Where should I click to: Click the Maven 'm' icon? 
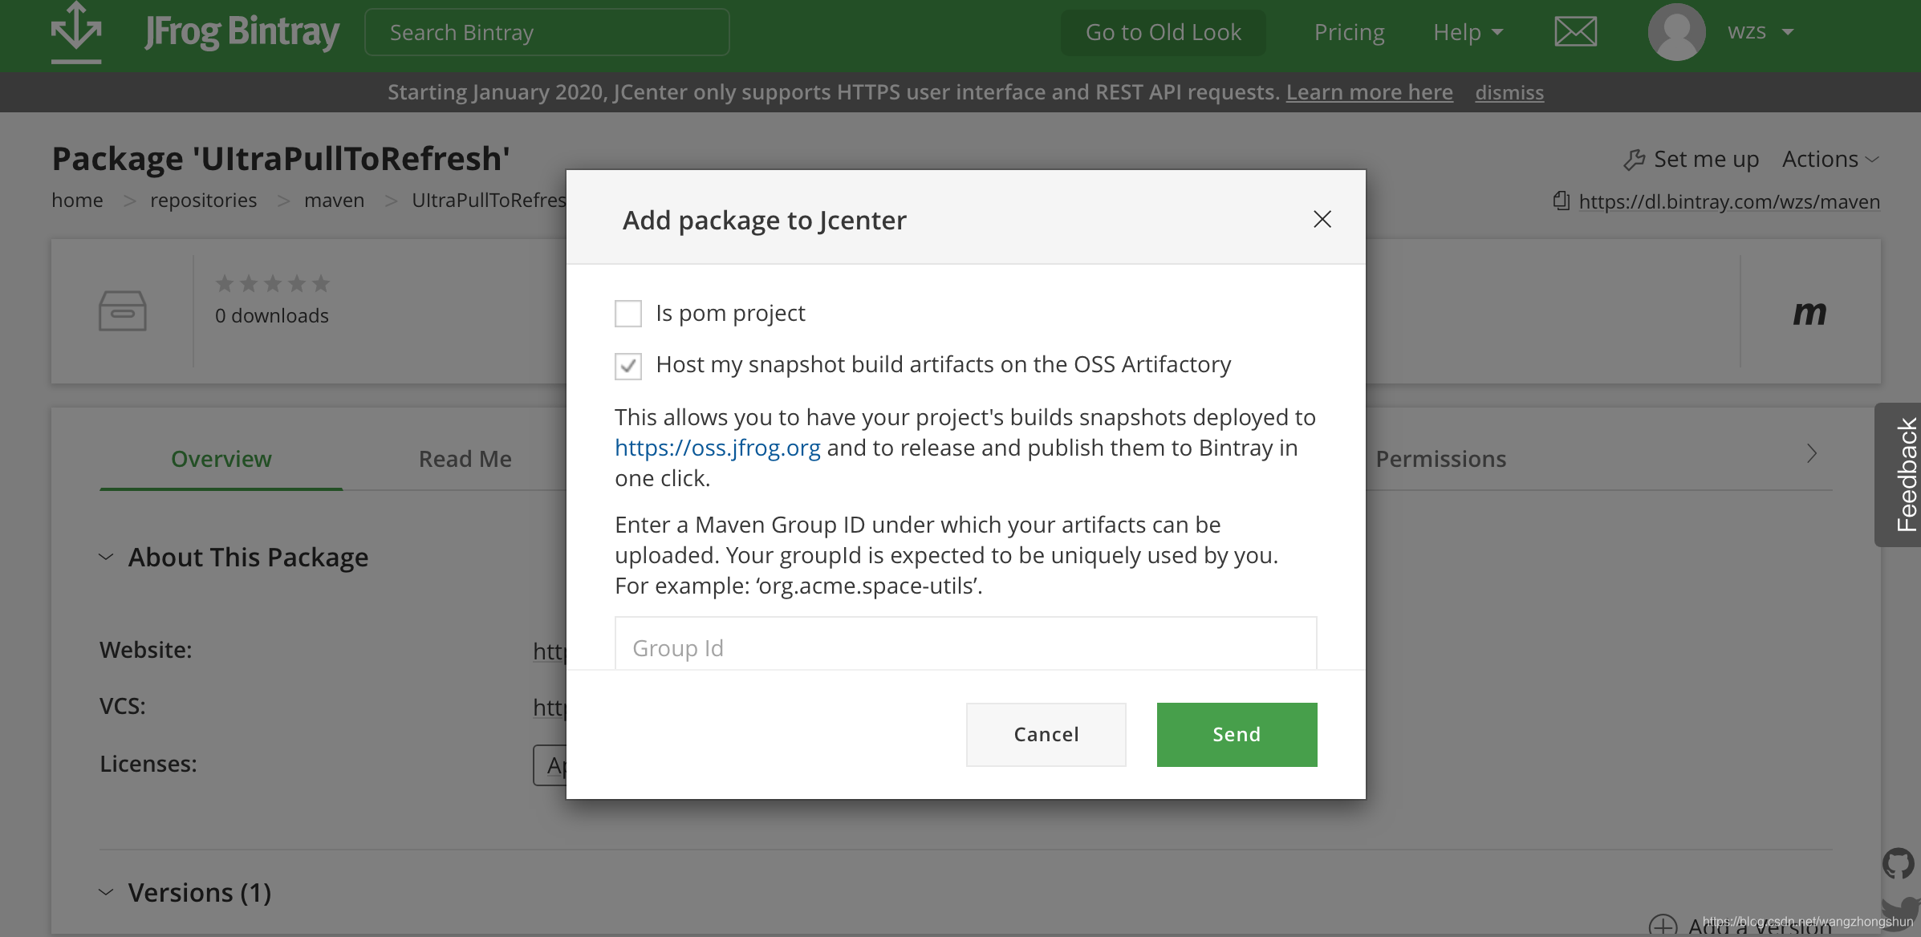(1809, 312)
